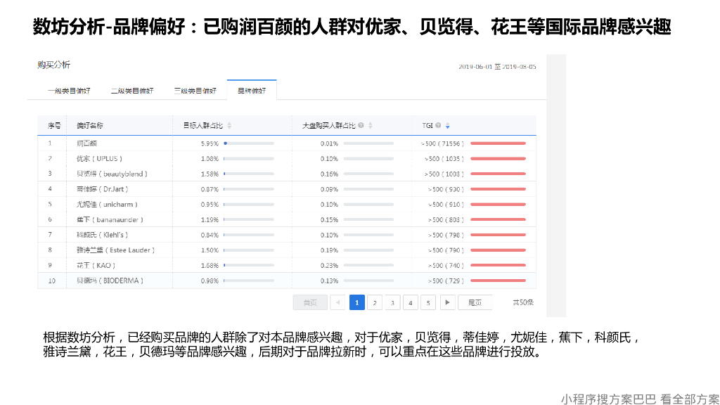The width and height of the screenshot is (720, 405).
Task: Click the previous page arrow in pagination
Action: coord(337,302)
